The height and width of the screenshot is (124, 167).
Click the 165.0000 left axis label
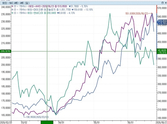[6, 115]
